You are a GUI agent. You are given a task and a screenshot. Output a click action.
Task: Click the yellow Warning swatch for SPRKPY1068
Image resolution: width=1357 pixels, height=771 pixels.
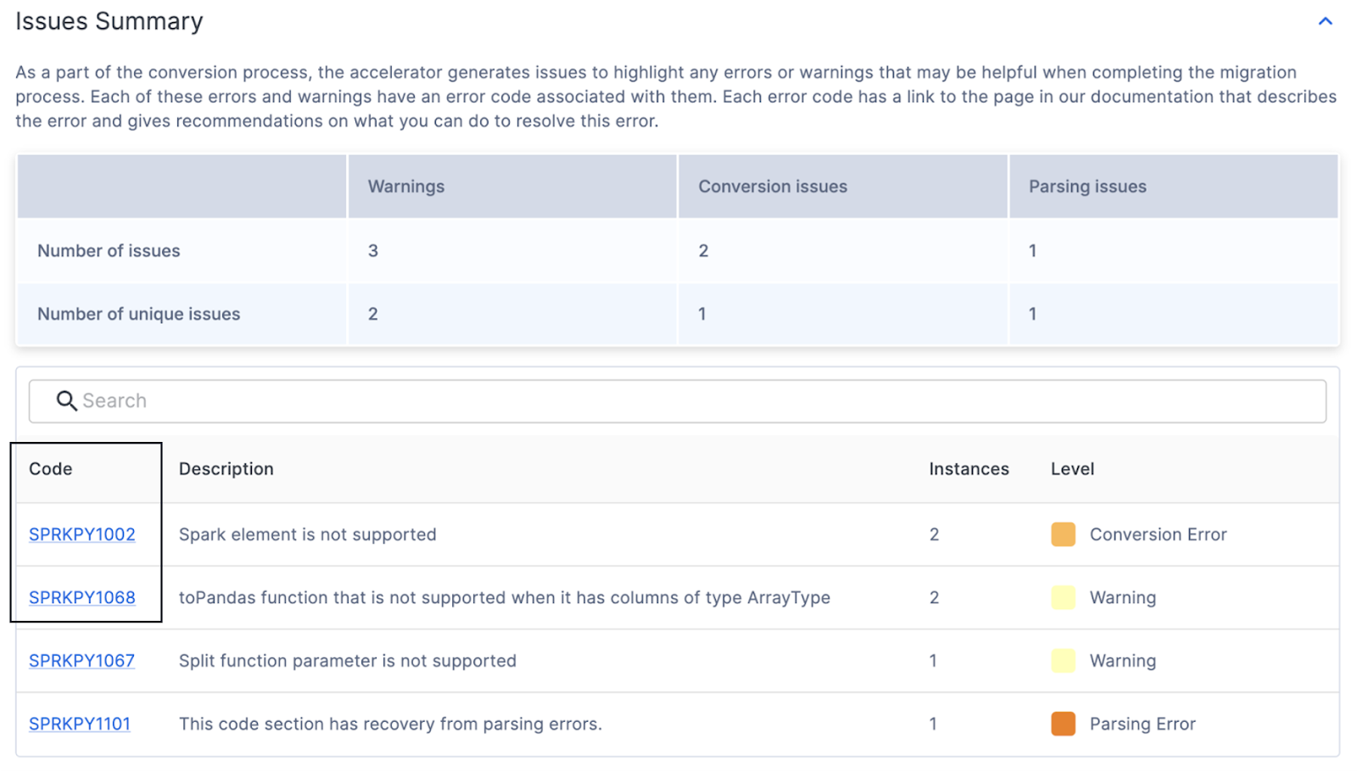(x=1063, y=597)
